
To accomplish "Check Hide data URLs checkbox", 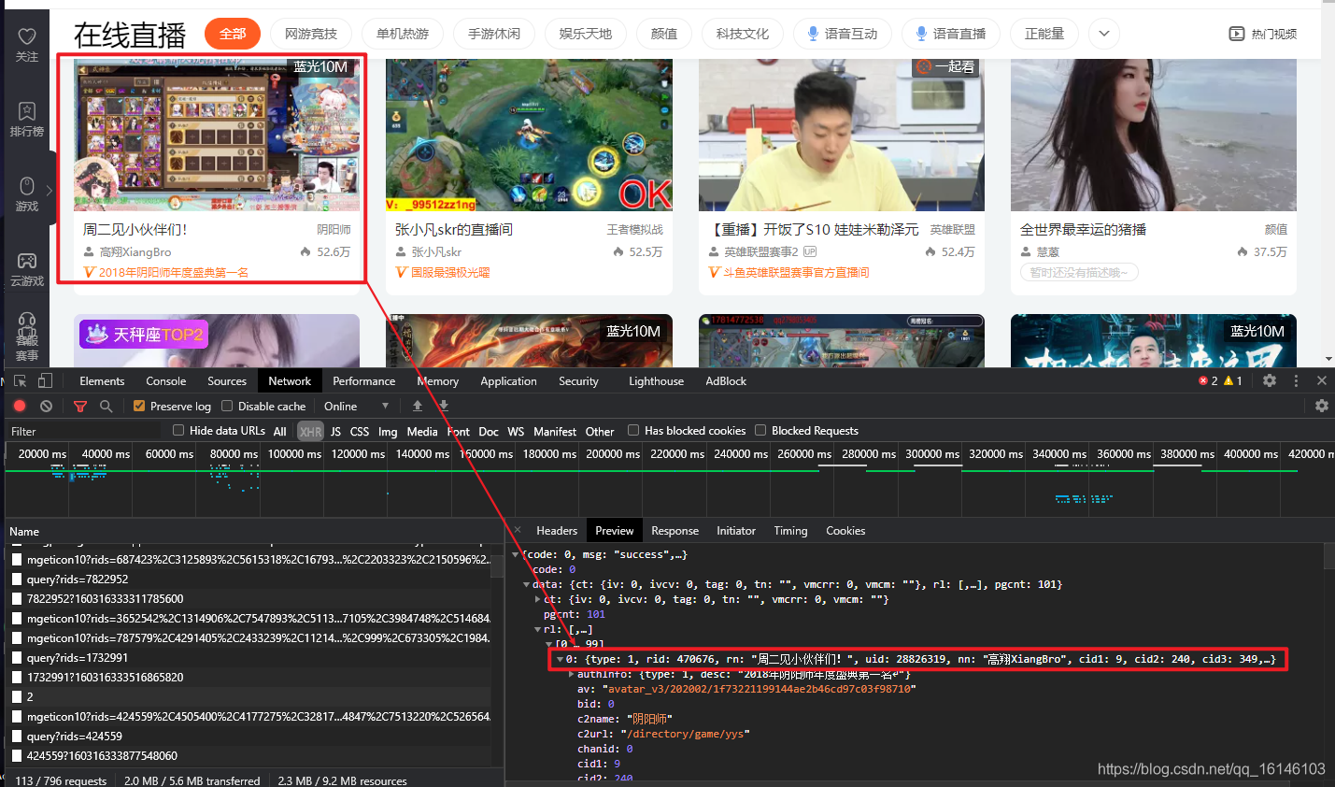I will 178,430.
